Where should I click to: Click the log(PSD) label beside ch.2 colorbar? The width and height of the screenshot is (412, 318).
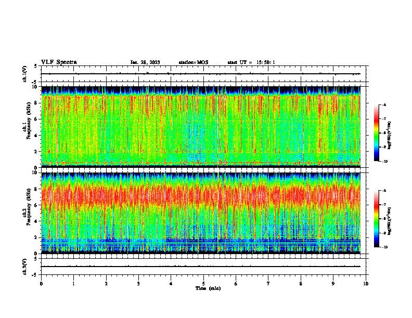(390, 221)
